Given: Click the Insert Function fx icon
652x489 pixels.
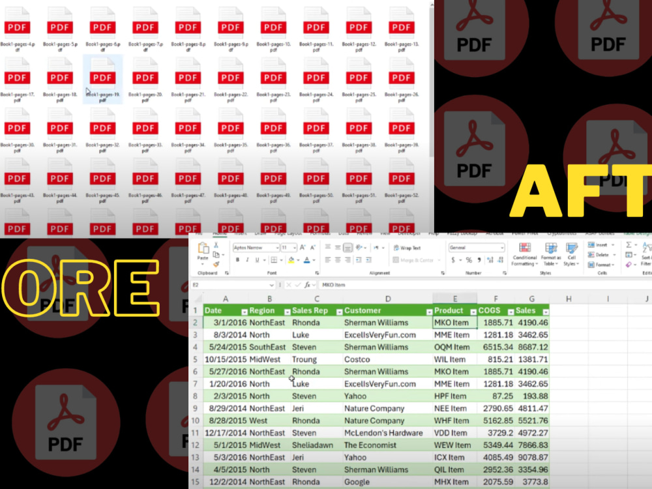Looking at the screenshot, I should pos(307,285).
